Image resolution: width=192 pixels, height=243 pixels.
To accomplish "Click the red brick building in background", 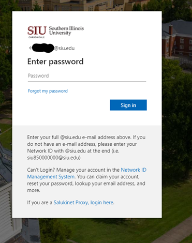I will 178,39.
